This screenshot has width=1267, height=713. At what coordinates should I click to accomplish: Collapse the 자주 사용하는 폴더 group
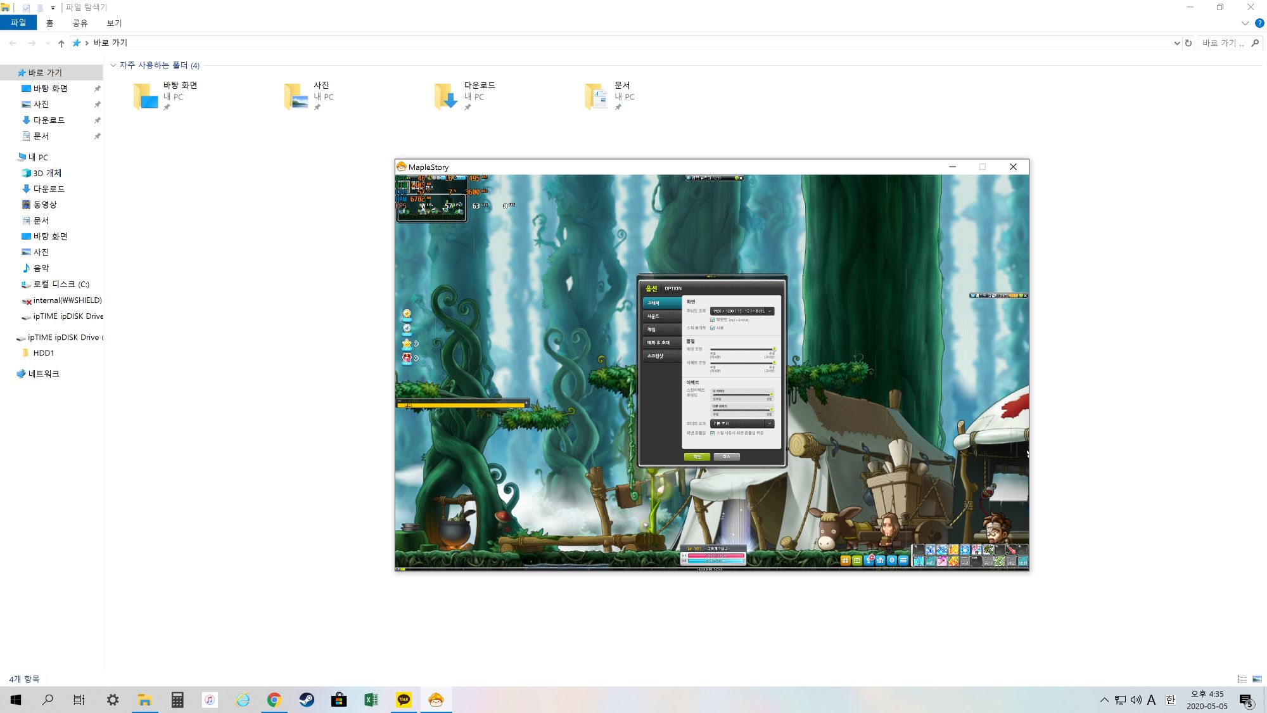coord(113,65)
